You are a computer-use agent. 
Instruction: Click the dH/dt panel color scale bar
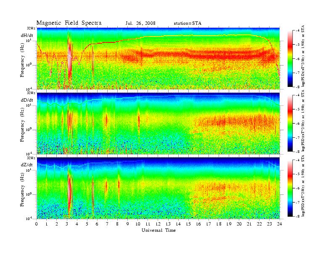click(290, 59)
